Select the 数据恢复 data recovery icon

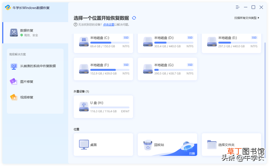[x=14, y=33]
